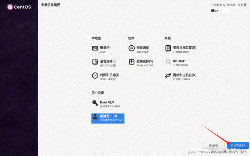Open the language support icon
Viewport: 250px width, 156px height.
click(x=95, y=62)
